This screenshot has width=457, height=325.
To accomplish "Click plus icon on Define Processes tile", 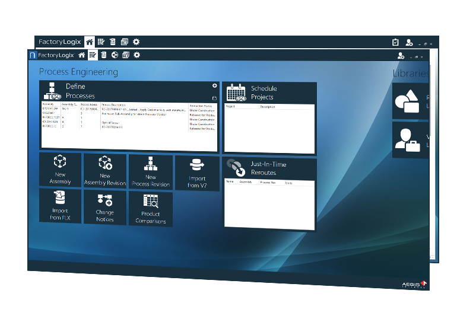I will tap(214, 85).
